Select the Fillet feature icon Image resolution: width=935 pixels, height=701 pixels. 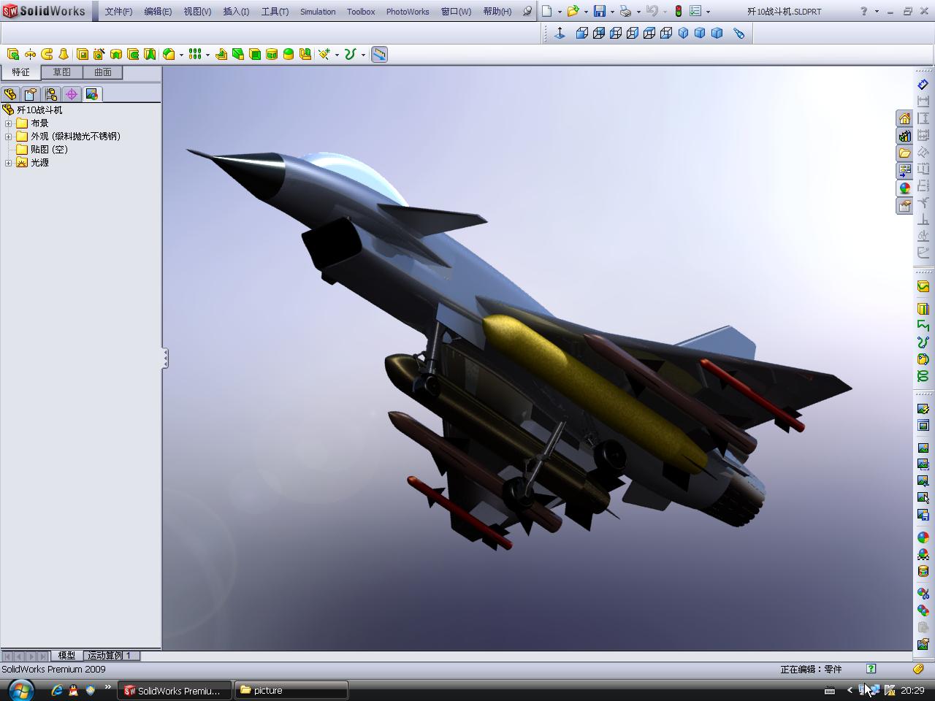click(x=169, y=54)
